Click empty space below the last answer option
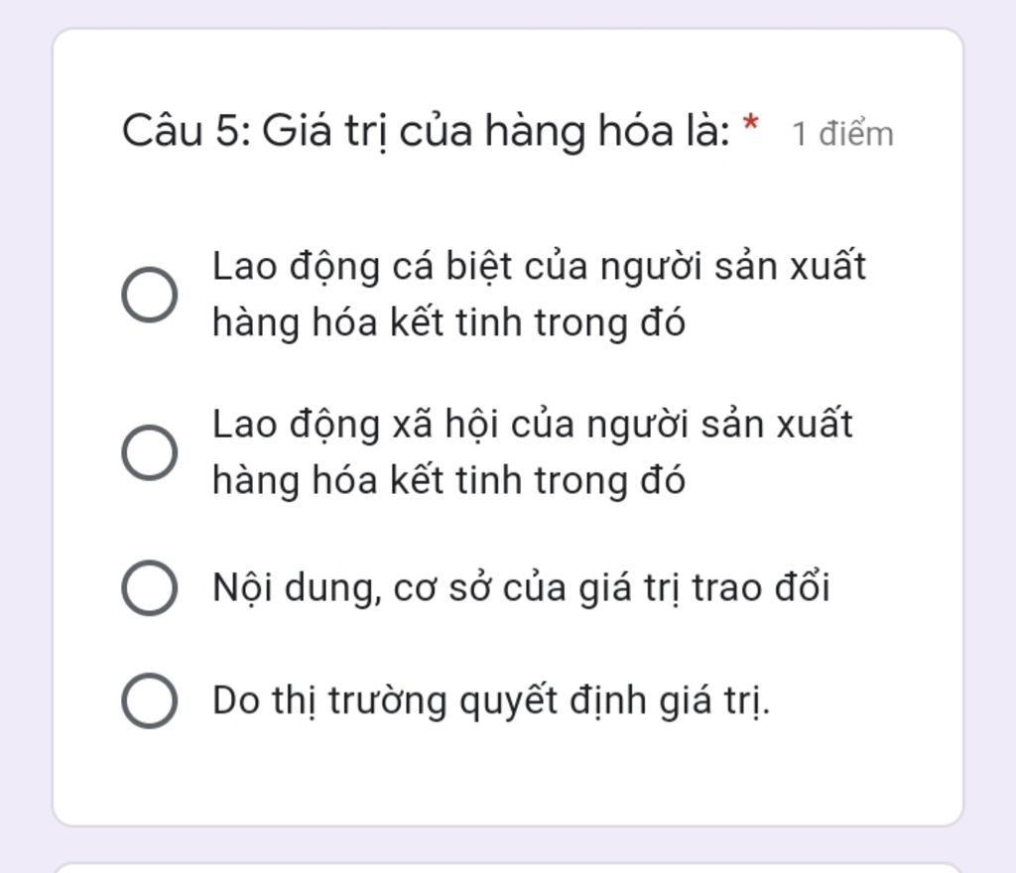The height and width of the screenshot is (873, 1016). [x=508, y=774]
